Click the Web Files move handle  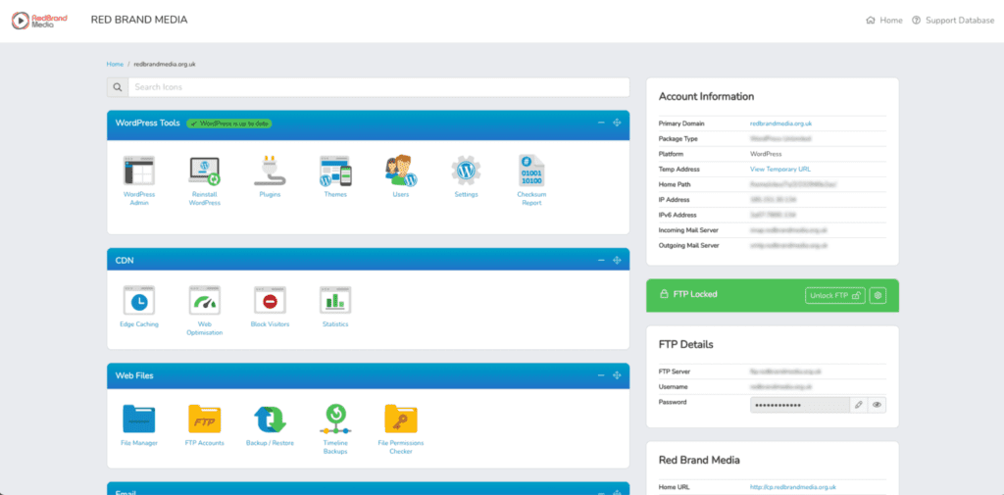(x=618, y=375)
